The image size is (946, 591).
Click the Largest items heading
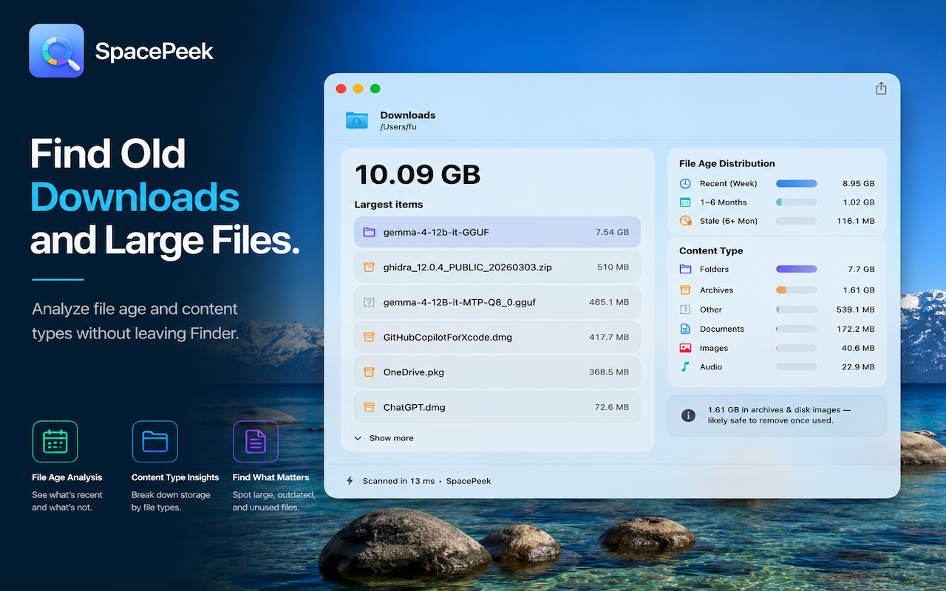pos(389,205)
